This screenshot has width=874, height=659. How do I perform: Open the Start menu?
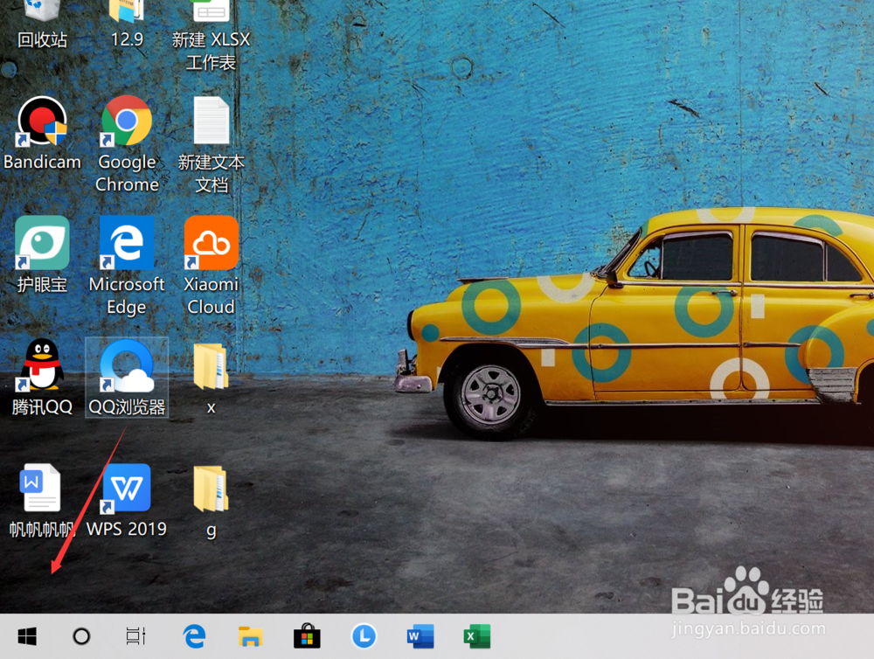(x=26, y=636)
